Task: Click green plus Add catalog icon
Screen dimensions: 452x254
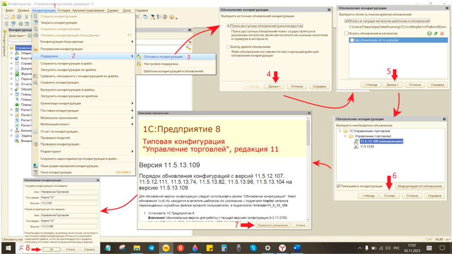Action: 429,33
